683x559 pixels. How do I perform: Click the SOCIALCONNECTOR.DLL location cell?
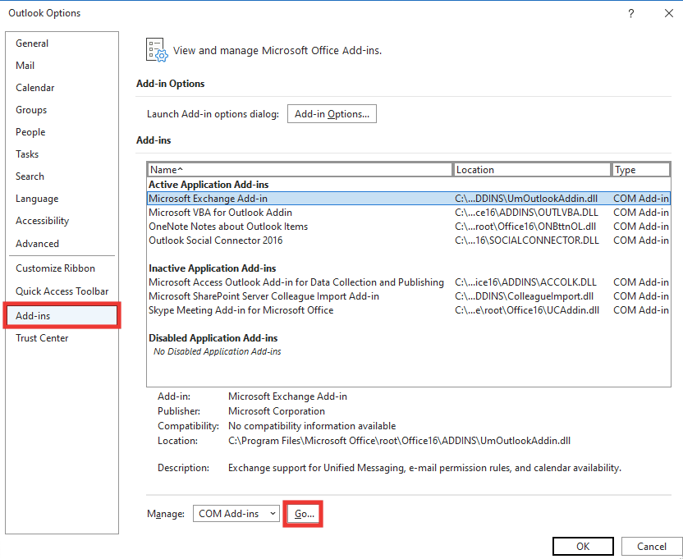coord(527,240)
